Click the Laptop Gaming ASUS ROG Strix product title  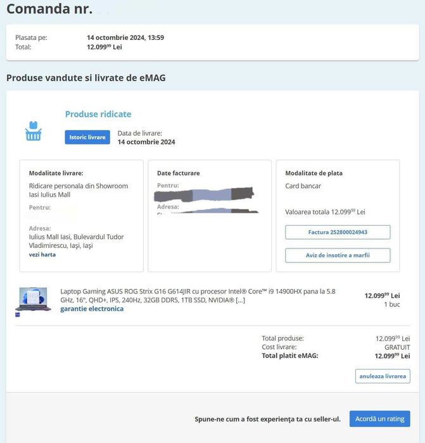[198, 295]
